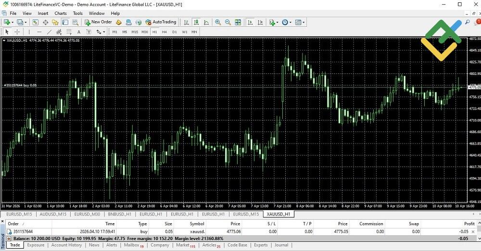
Task: Select the Cursor arrow tool
Action: pyautogui.click(x=7, y=32)
